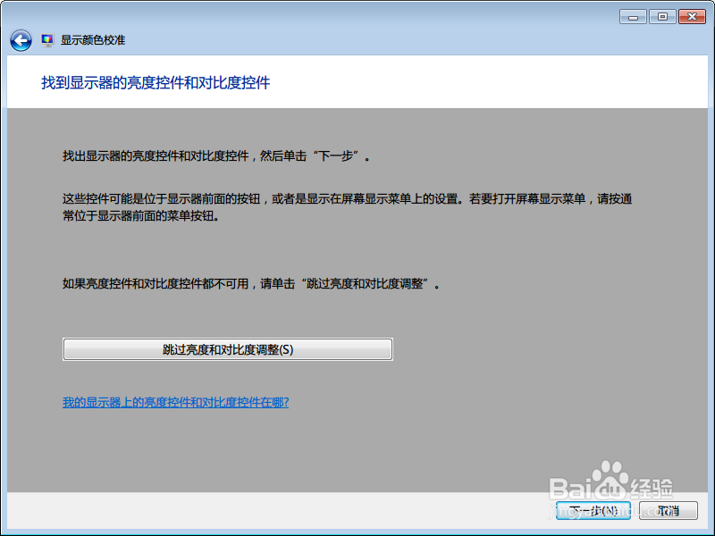The width and height of the screenshot is (715, 536).
Task: Skip brightness and contrast adjustment
Action: tap(227, 349)
